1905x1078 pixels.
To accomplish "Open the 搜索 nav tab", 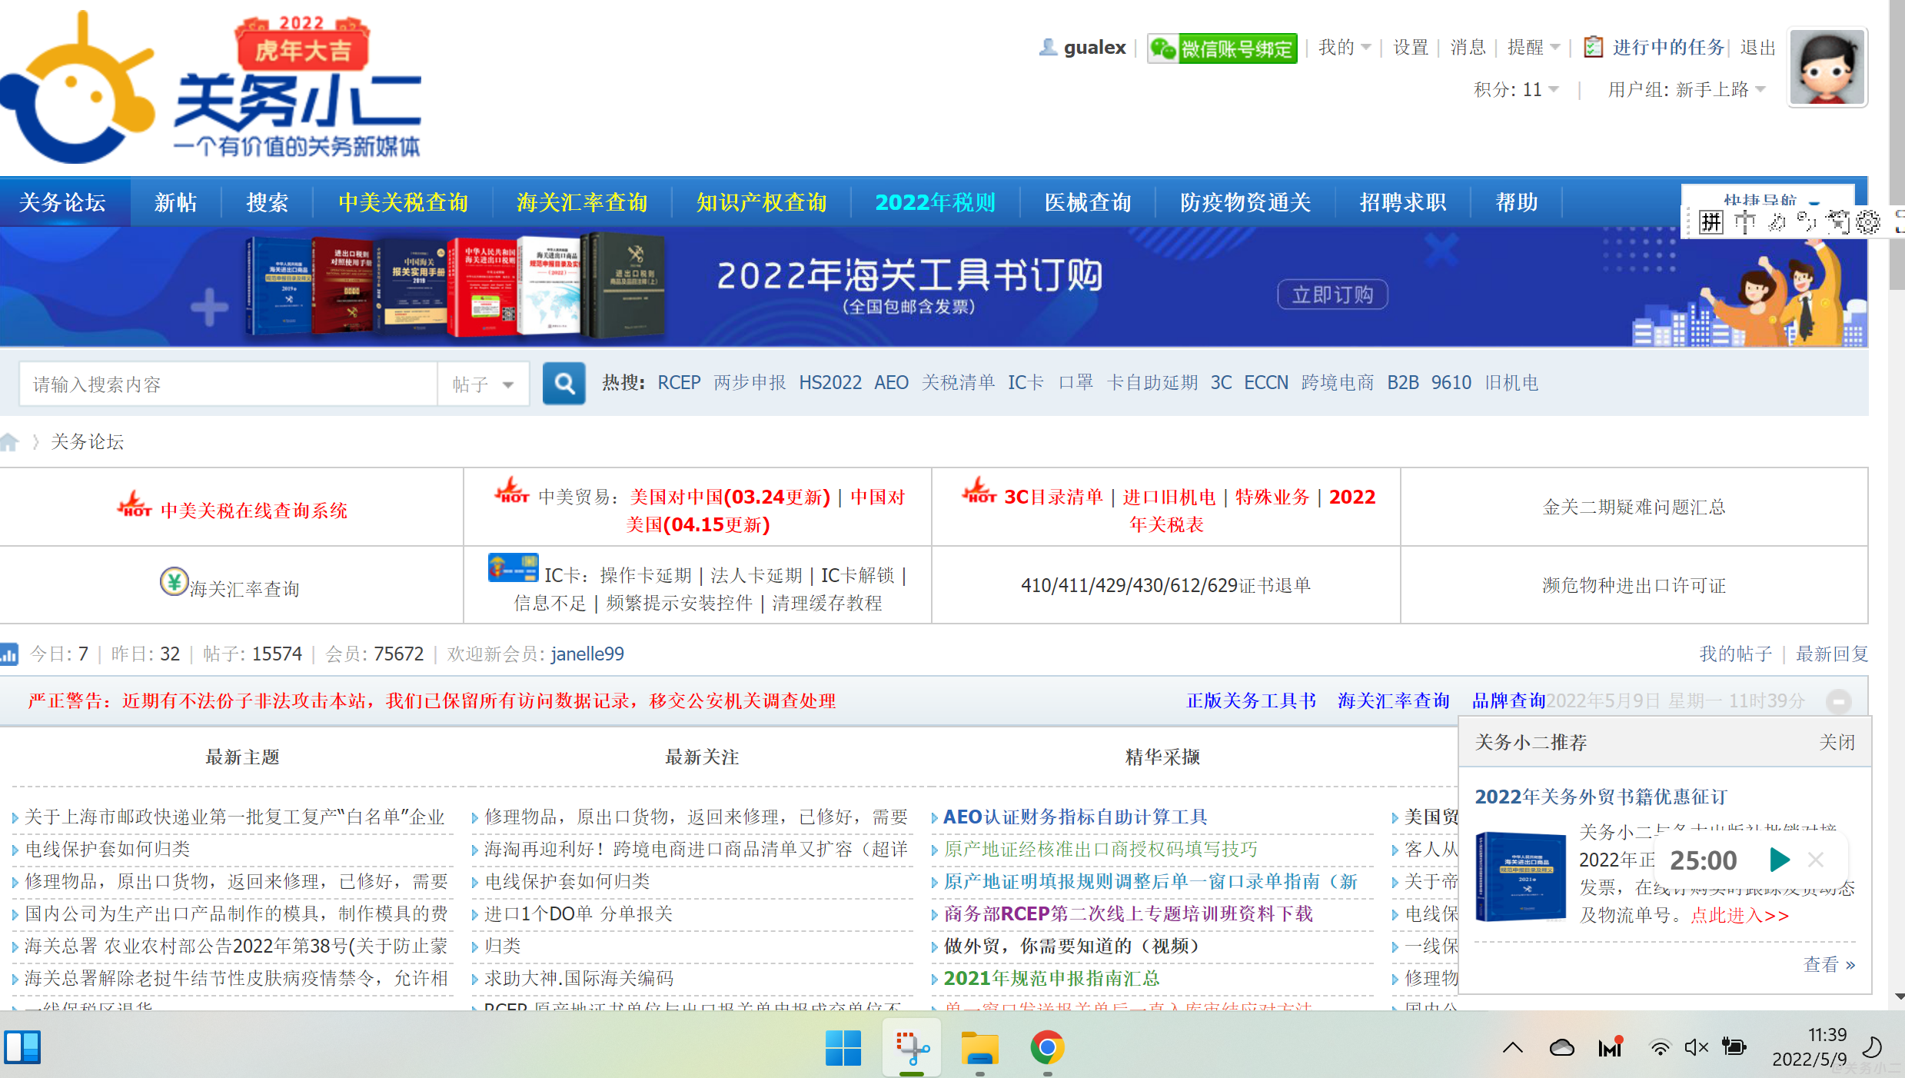I will tap(267, 202).
